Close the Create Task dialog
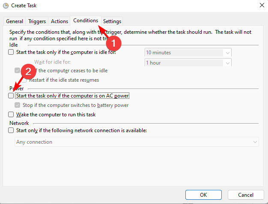The width and height of the screenshot is (268, 204). pos(261,6)
